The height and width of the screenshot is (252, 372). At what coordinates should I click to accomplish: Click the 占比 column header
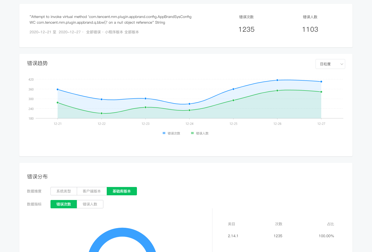click(x=330, y=224)
